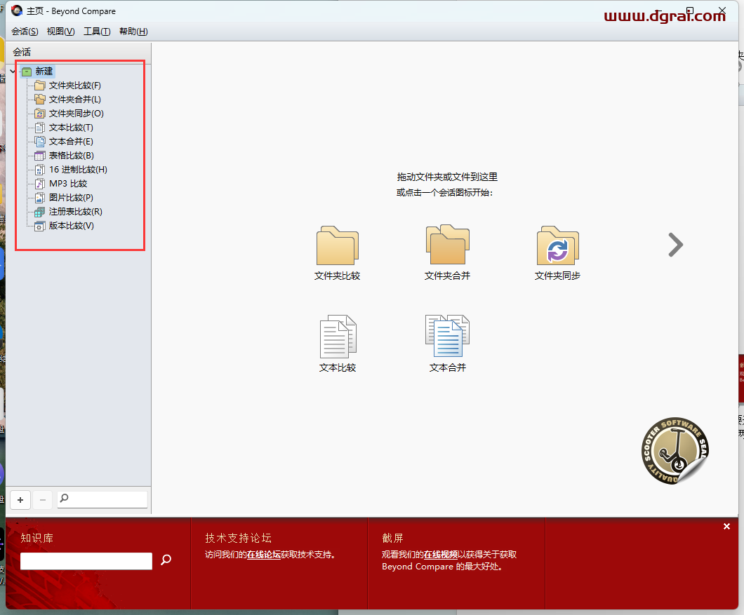
Task: Select 文件夹合并(L) in the session tree
Action: 74,100
